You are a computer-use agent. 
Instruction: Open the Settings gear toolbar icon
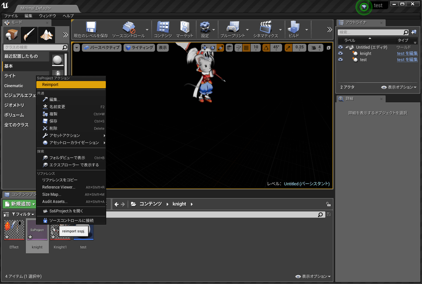[x=205, y=27]
